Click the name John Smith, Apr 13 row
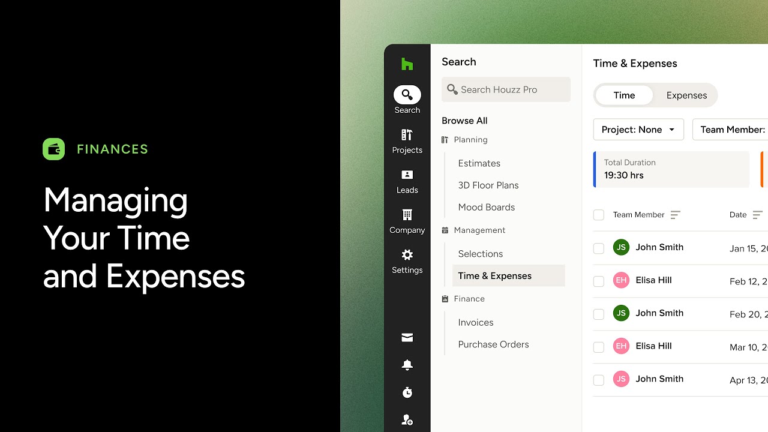This screenshot has height=432, width=768. click(659, 379)
